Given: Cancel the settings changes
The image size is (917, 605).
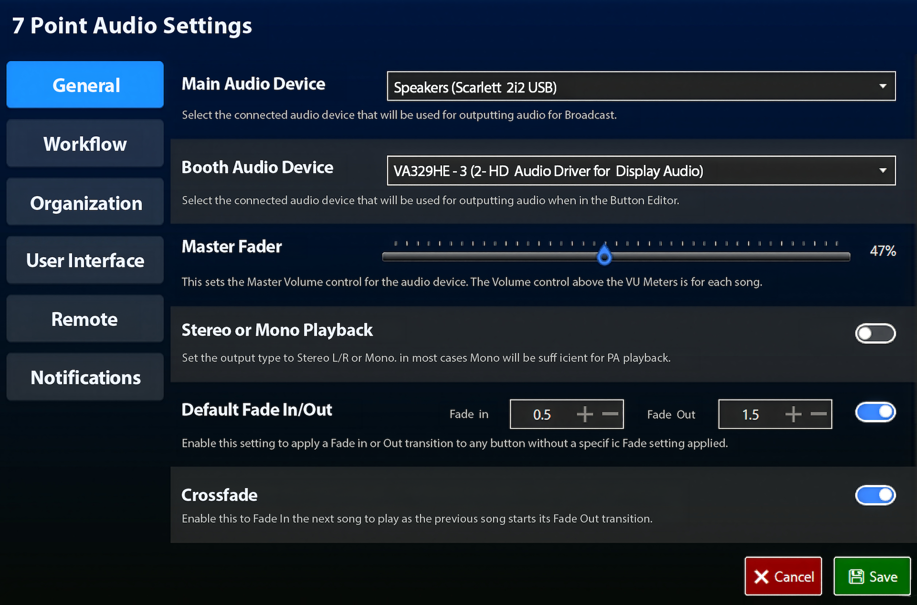Looking at the screenshot, I should 783,576.
